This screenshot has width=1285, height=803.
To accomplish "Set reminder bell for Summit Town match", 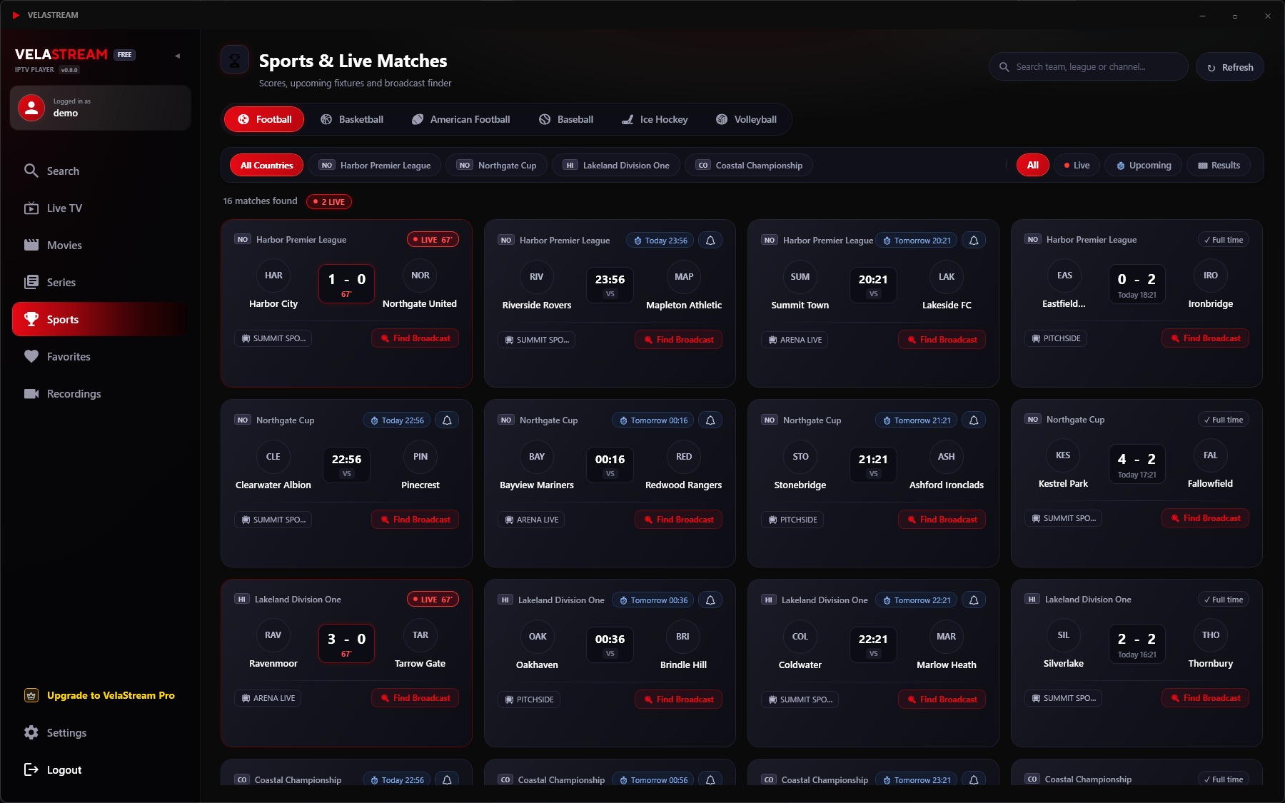I will pos(974,241).
